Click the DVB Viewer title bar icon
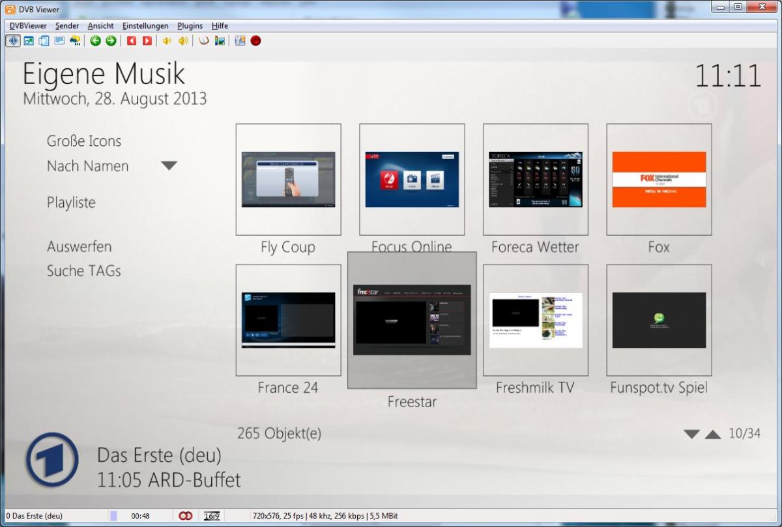 [x=10, y=9]
